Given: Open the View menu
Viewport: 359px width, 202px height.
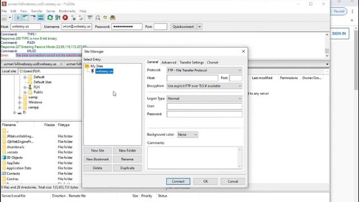Looking at the screenshot, I should click(x=24, y=11).
